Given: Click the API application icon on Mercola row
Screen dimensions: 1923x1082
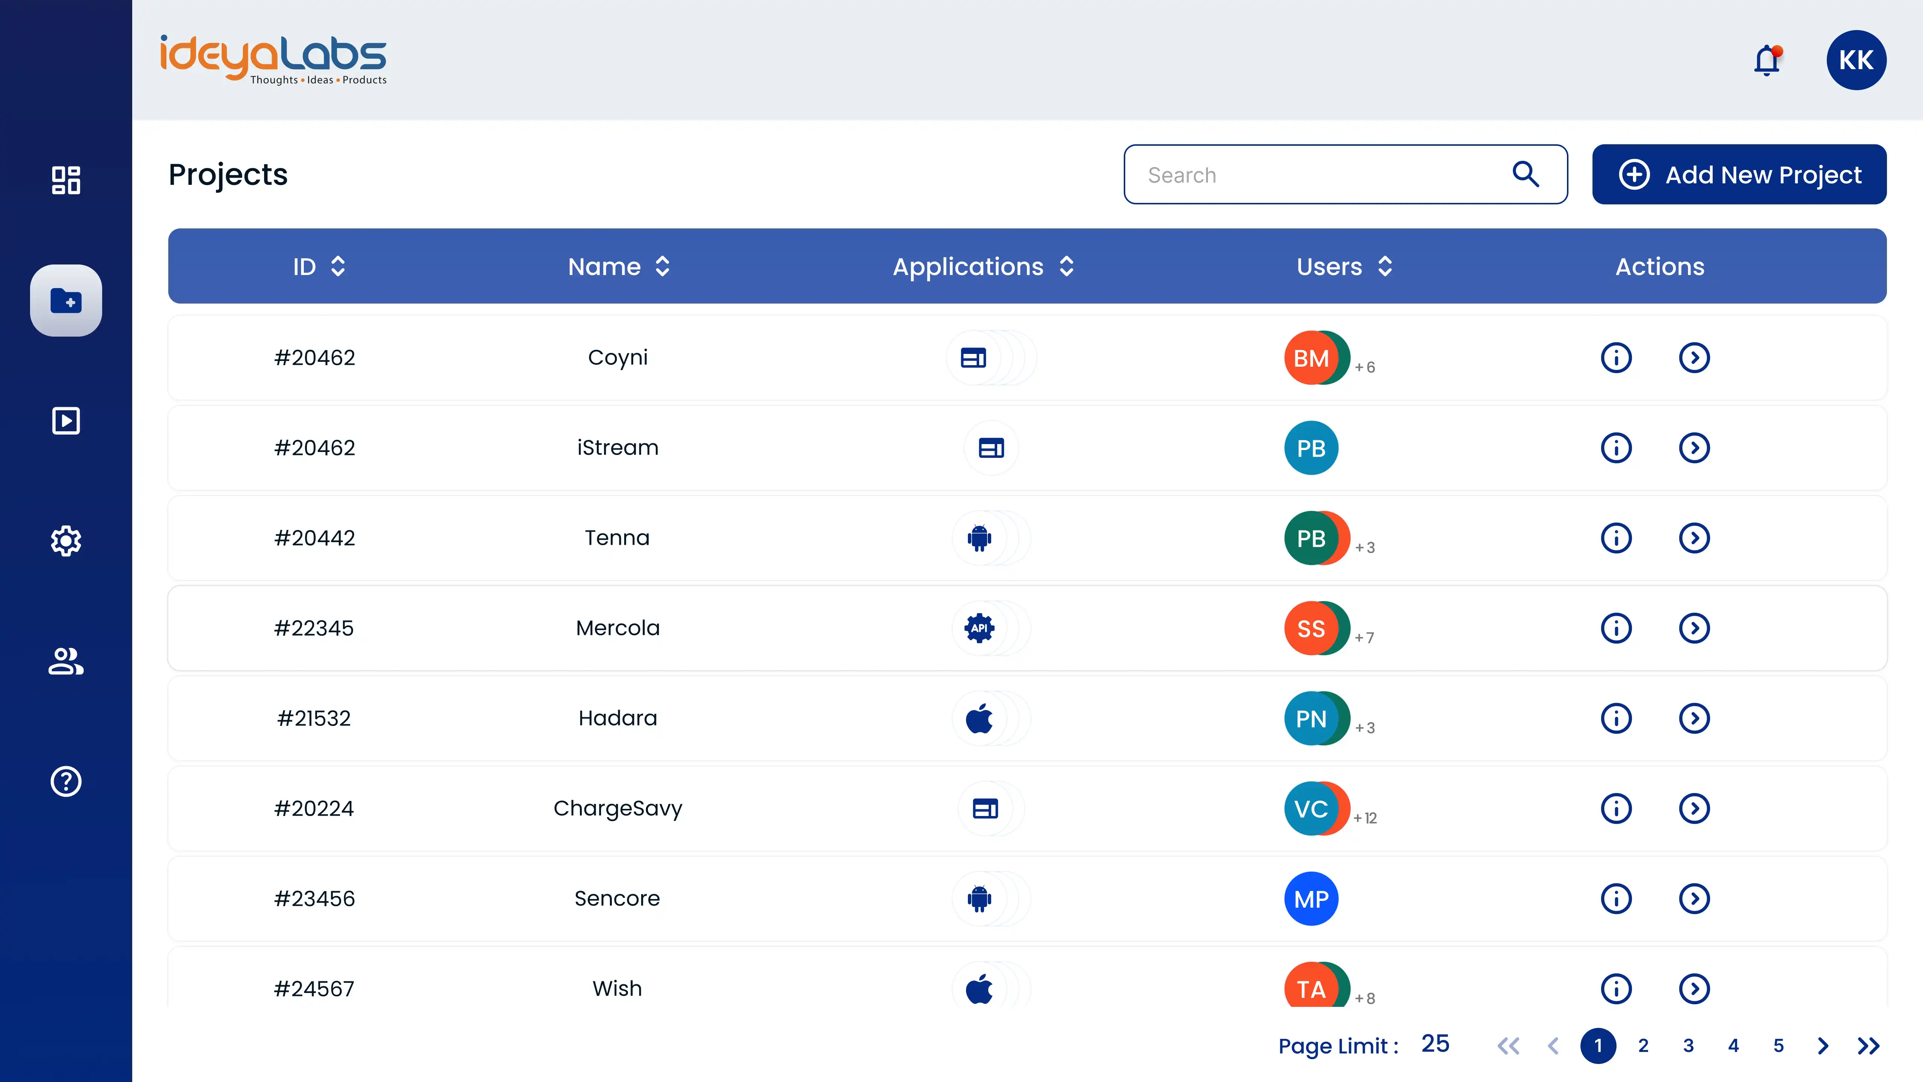Looking at the screenshot, I should tap(979, 628).
